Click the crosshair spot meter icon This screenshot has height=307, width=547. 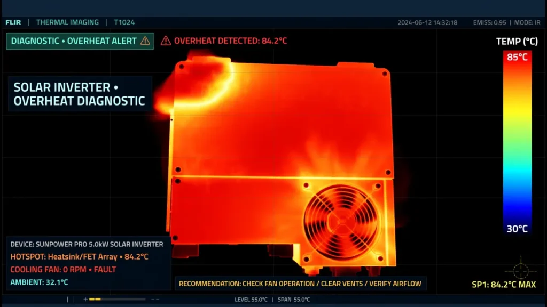pos(521,270)
